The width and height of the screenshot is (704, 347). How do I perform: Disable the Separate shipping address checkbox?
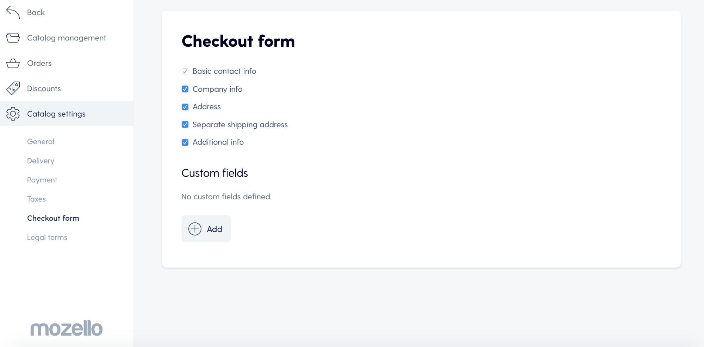tap(185, 124)
